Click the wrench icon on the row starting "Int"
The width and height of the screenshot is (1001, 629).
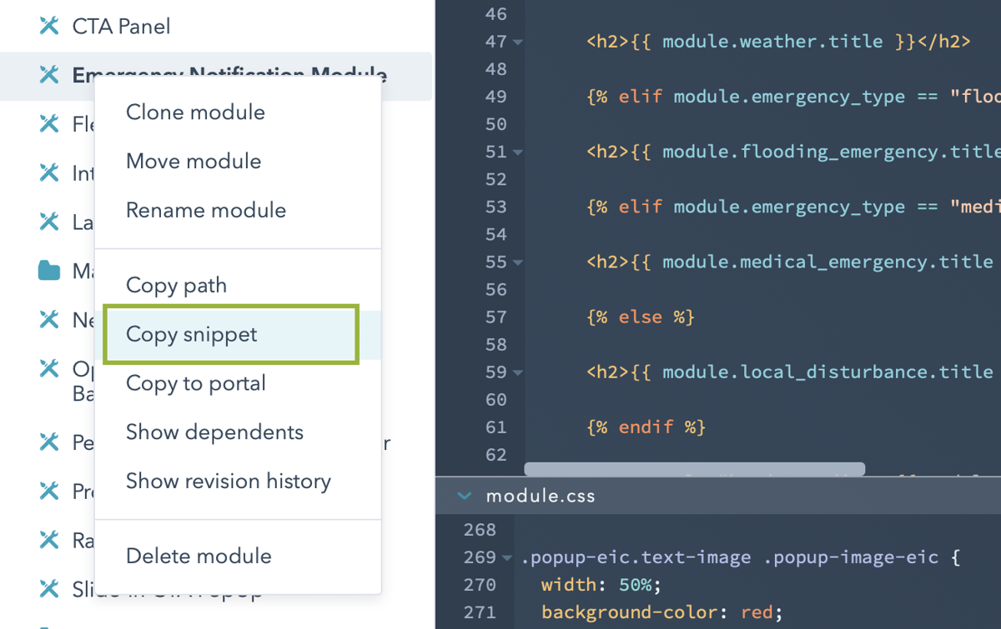(x=49, y=173)
